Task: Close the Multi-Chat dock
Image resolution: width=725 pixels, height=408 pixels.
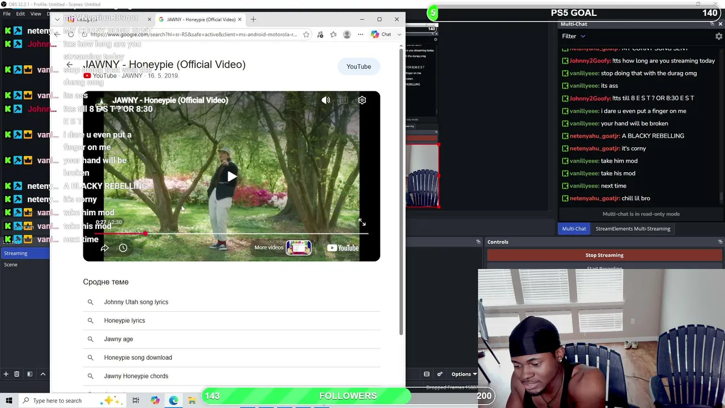Action: (x=720, y=24)
